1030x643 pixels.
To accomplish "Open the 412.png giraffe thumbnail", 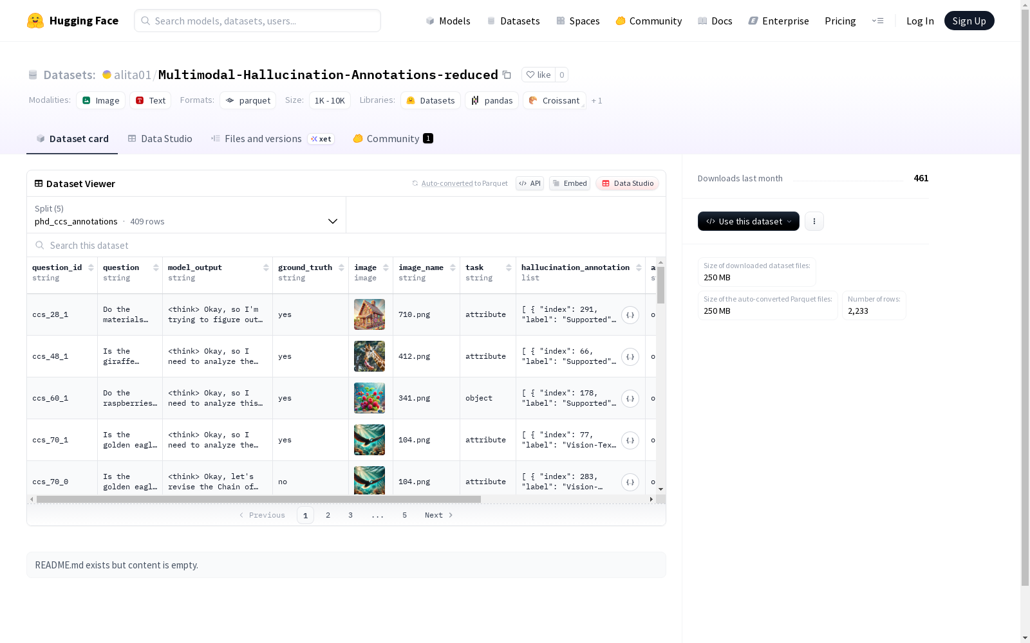I will click(370, 356).
